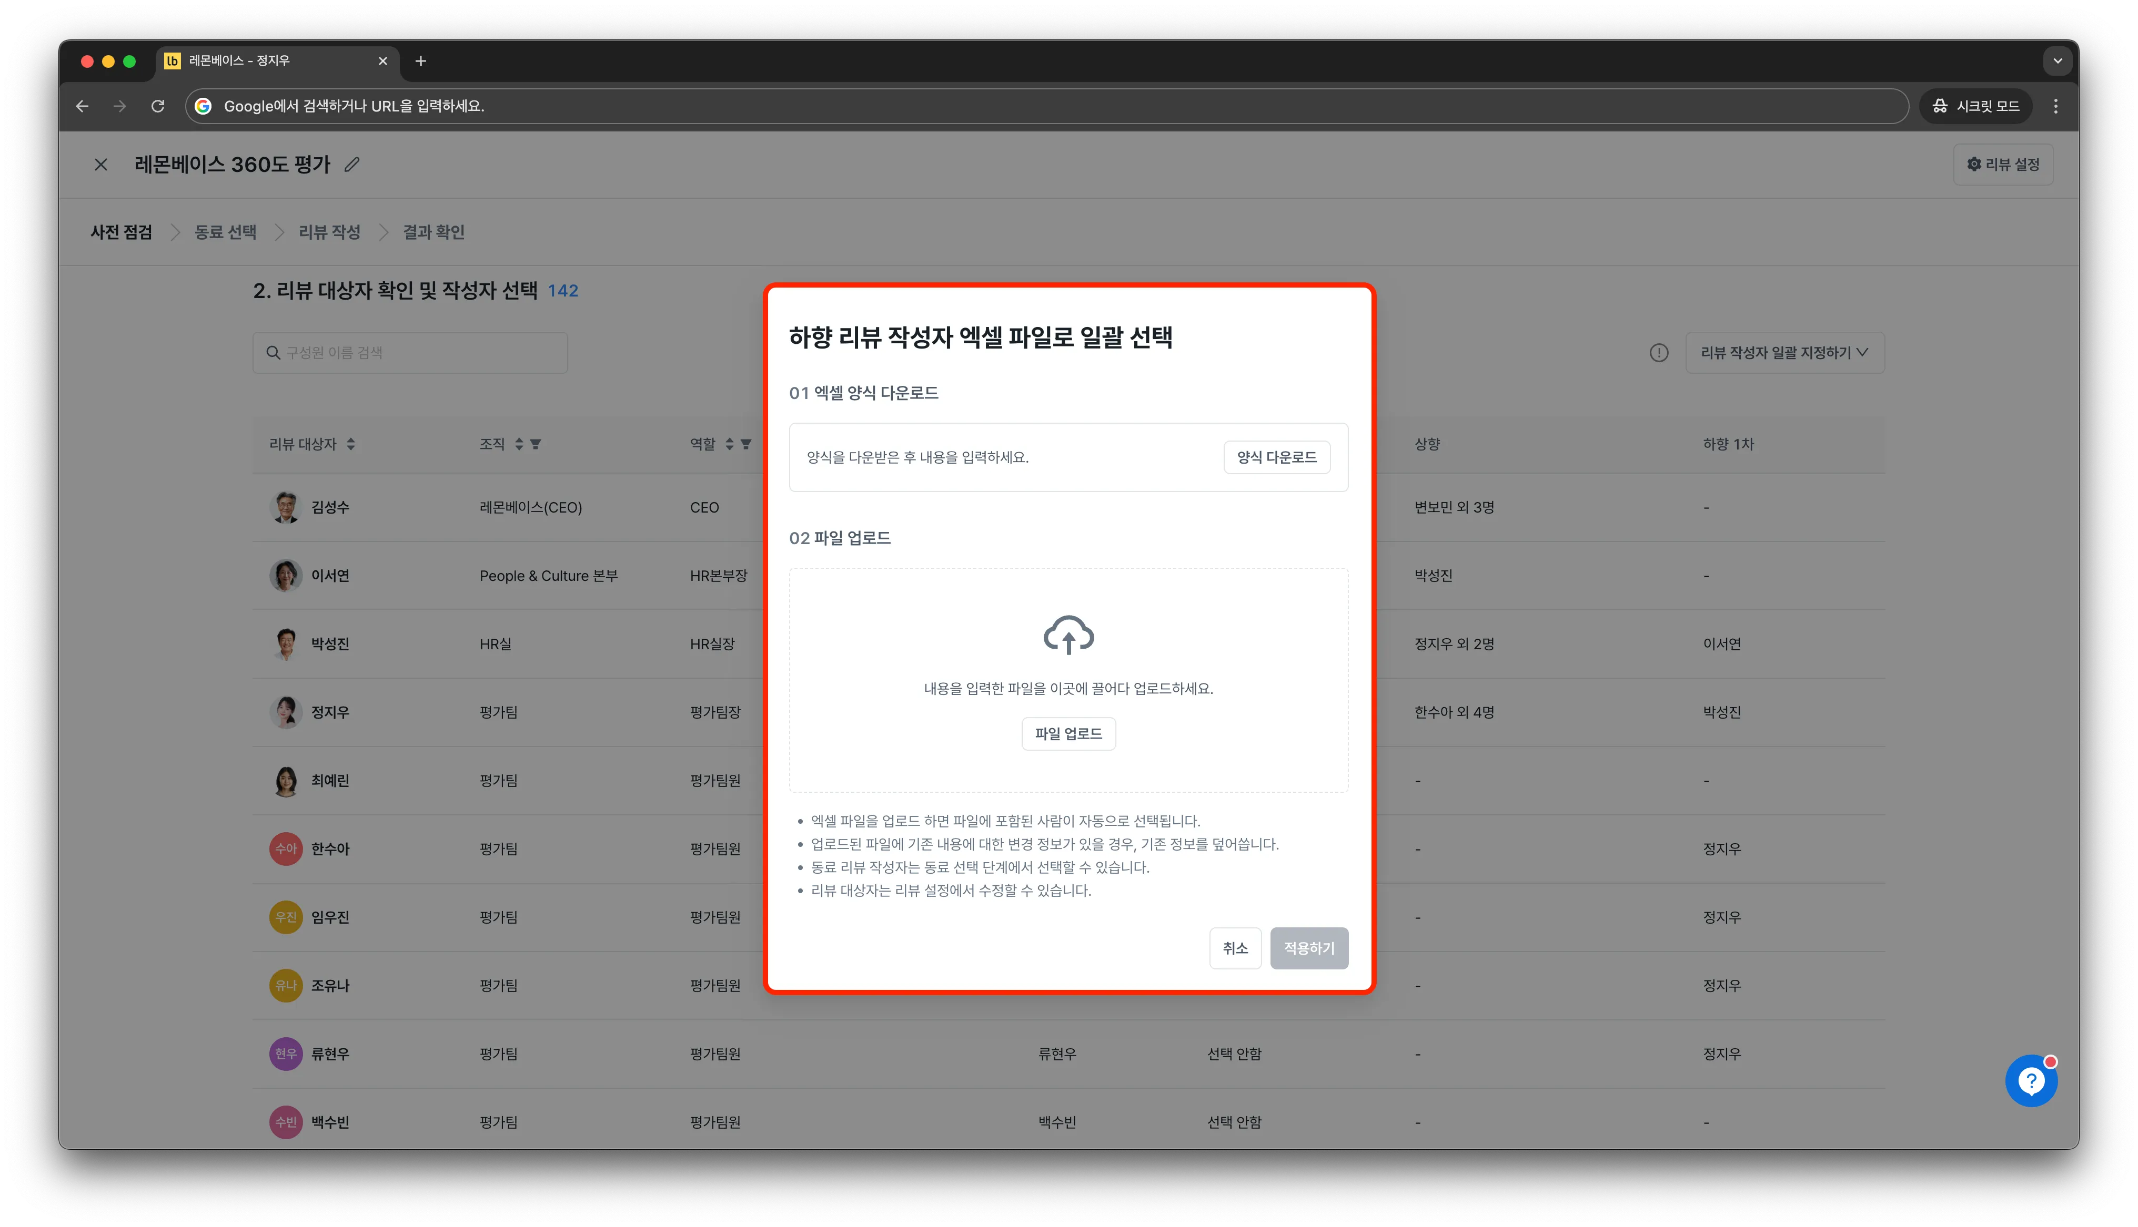2138x1227 pixels.
Task: Cancel the dialog with 취소
Action: pos(1235,948)
